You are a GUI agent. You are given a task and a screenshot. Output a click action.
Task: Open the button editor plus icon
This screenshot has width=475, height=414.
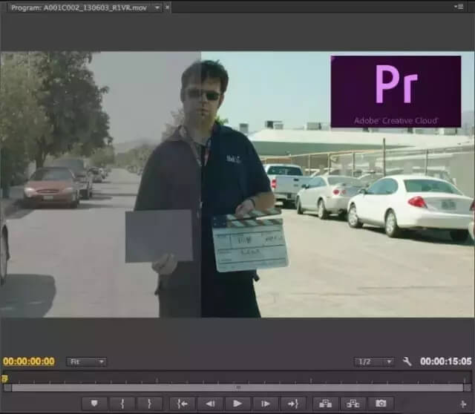(464, 404)
